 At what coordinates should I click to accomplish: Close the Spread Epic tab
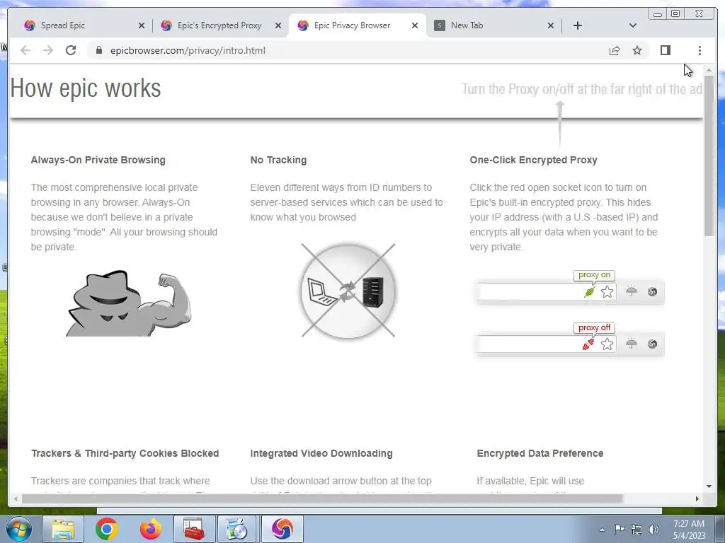[142, 25]
